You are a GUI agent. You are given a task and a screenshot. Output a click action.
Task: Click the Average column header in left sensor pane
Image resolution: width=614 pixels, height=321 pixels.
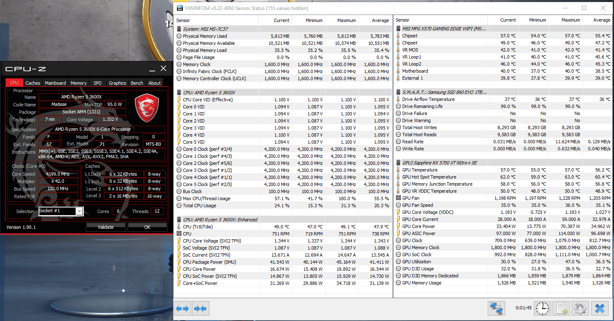point(374,20)
